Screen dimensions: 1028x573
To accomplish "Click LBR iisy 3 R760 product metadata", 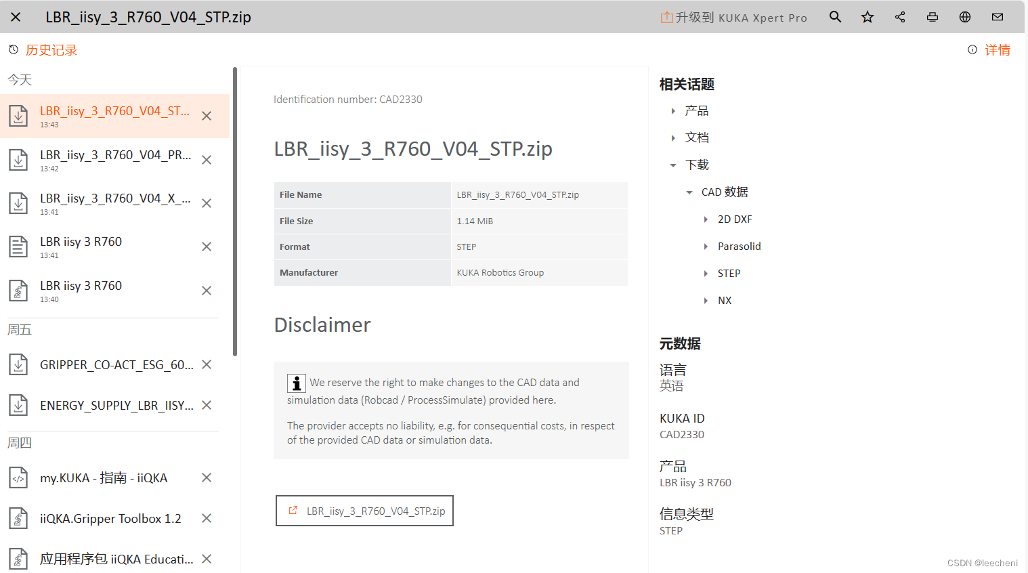I will (x=695, y=483).
